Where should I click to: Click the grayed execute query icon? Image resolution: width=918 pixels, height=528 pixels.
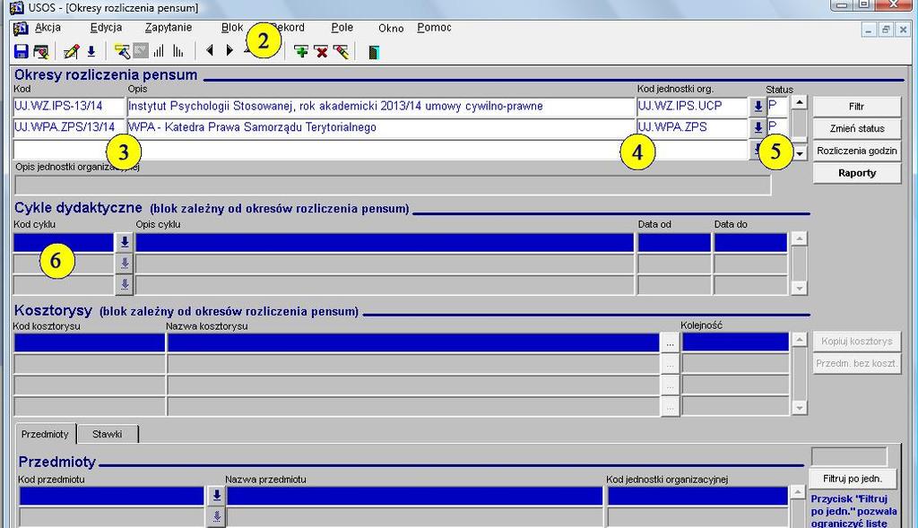click(x=141, y=51)
